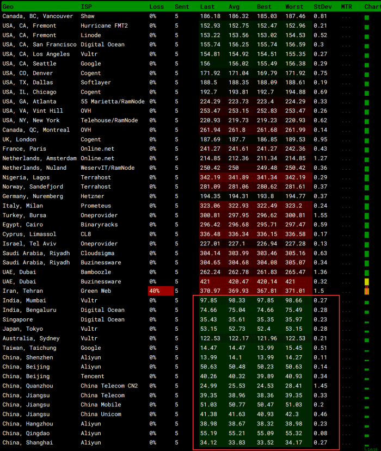
Task: Click China Telecom CN2 ISP entry
Action: click(109, 386)
